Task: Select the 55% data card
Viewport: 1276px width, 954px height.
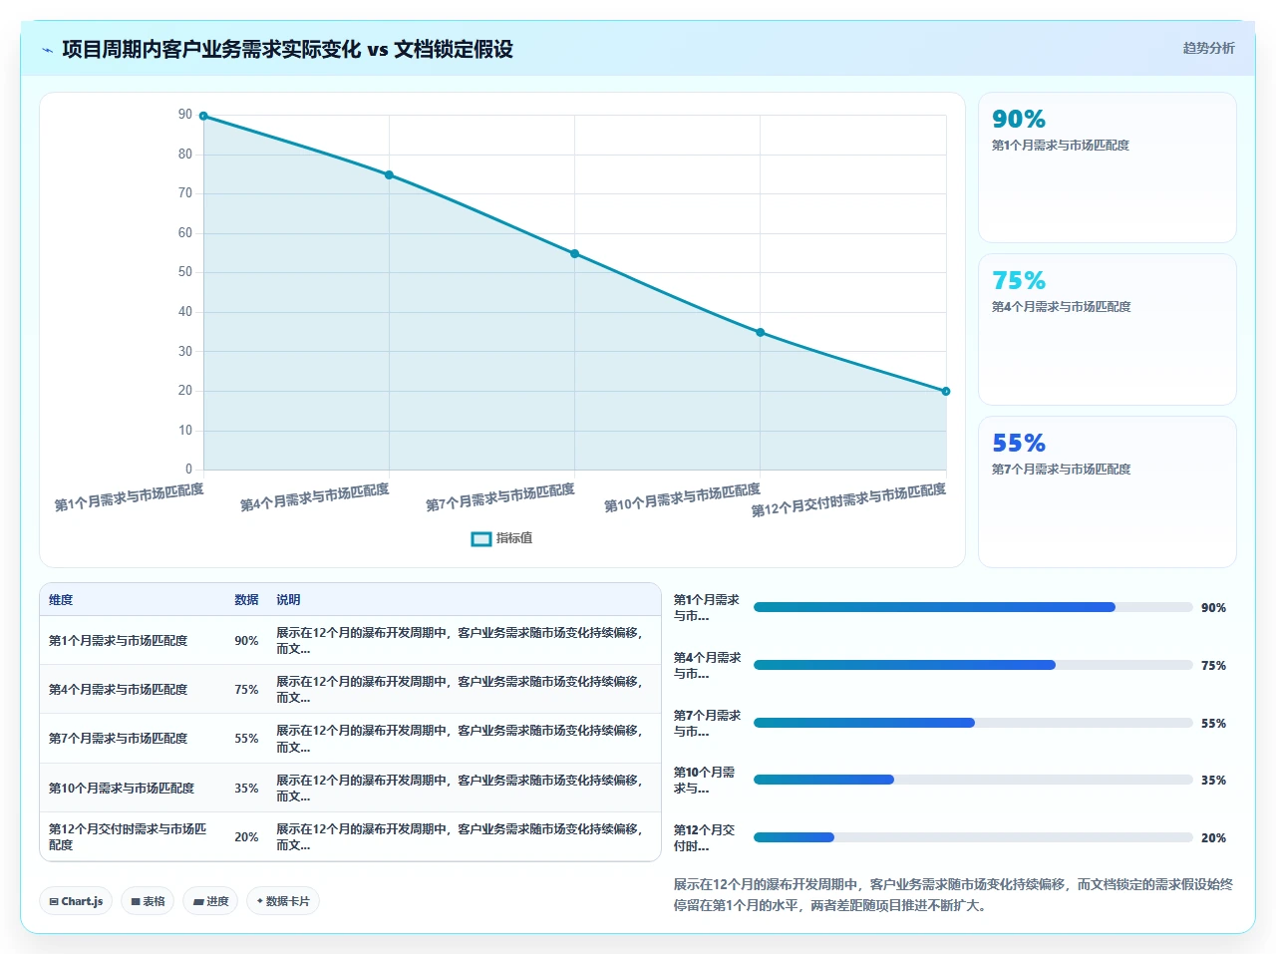Action: tap(1107, 491)
